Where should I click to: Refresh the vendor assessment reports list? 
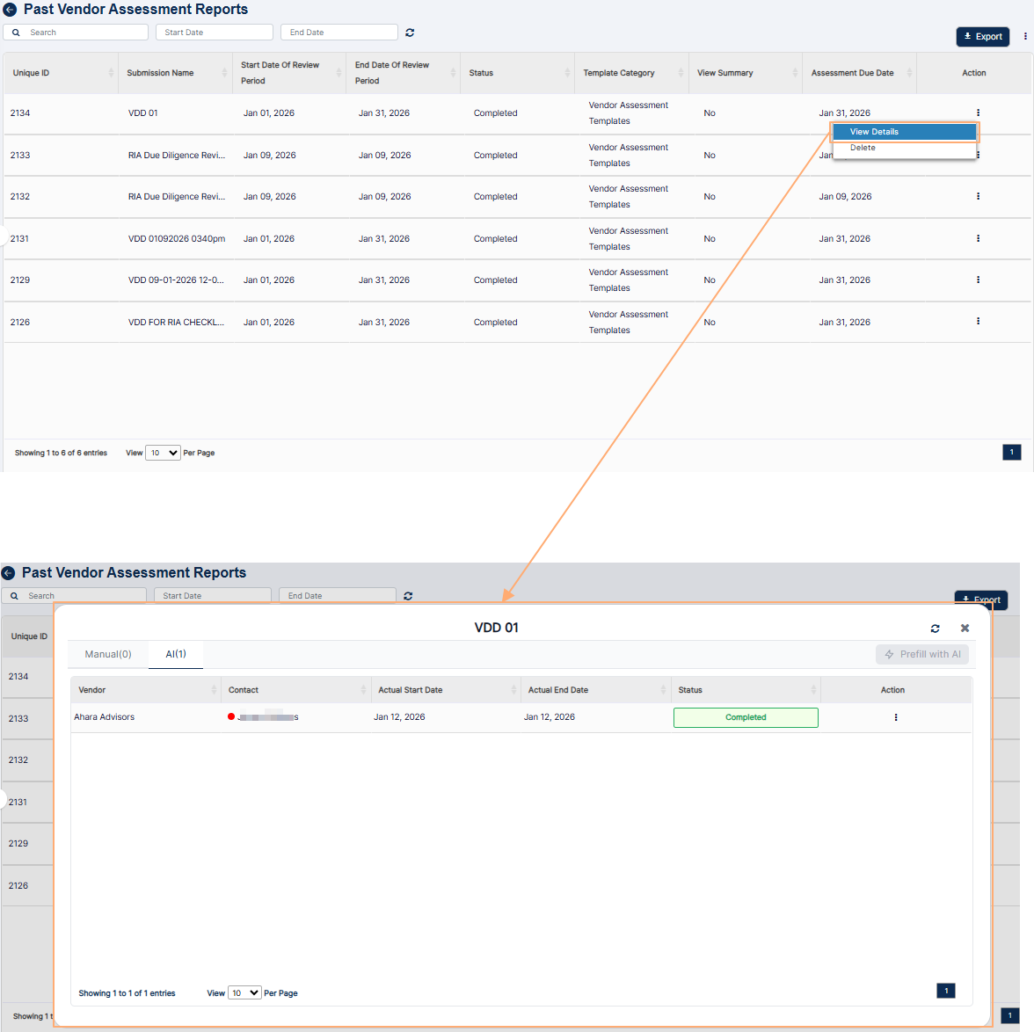pos(409,32)
